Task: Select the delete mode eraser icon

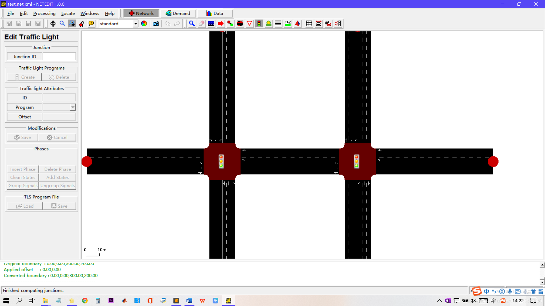Action: [202, 24]
